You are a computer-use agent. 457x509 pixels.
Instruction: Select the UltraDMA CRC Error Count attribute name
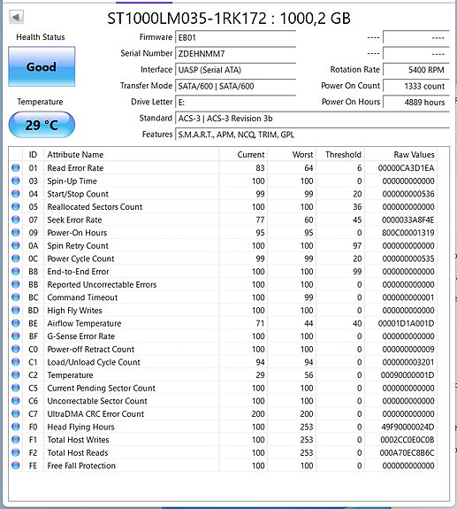(95, 414)
